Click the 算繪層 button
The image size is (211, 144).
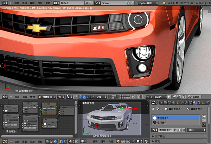[x=194, y=97]
